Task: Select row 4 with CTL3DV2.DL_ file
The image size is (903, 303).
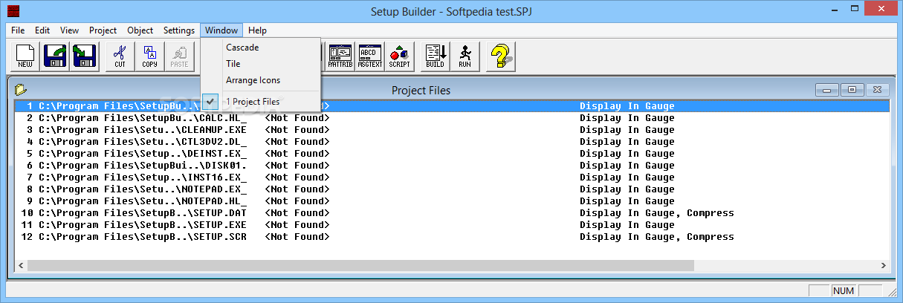Action: 452,142
